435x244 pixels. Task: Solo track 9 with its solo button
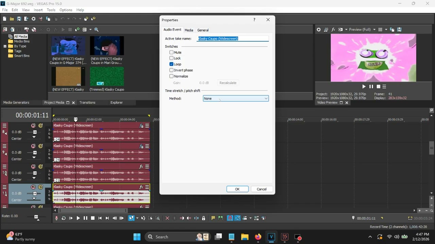[40, 146]
